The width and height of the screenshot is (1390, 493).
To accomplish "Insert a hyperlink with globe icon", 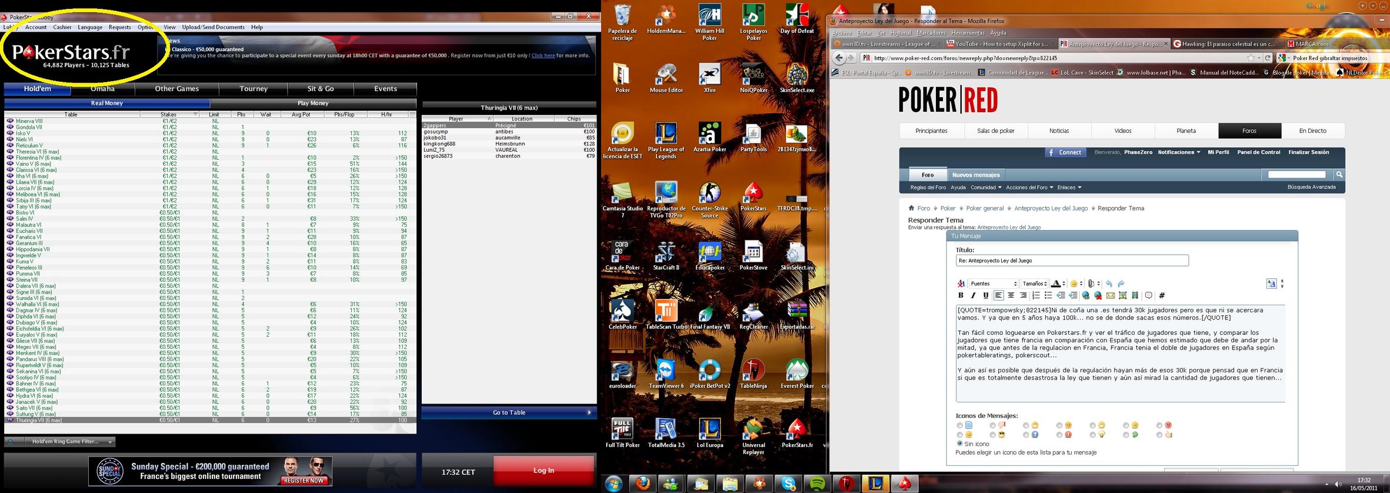I will [x=1085, y=295].
